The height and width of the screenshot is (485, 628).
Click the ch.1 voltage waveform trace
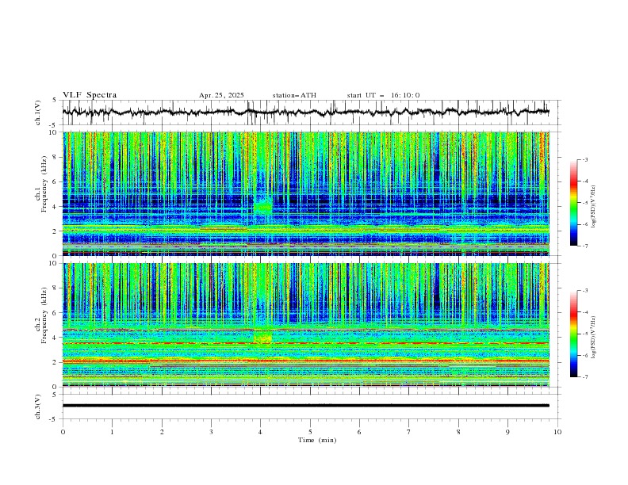(305, 112)
